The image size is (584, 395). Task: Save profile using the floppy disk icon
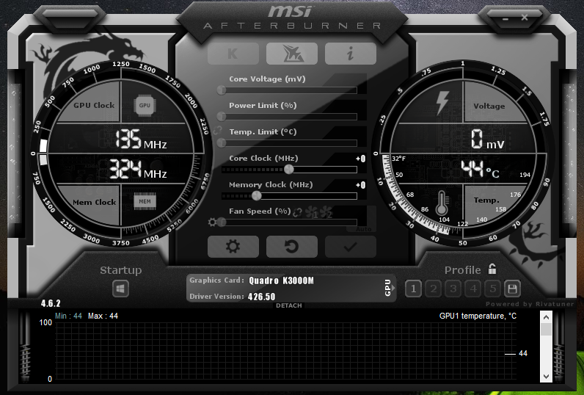512,289
